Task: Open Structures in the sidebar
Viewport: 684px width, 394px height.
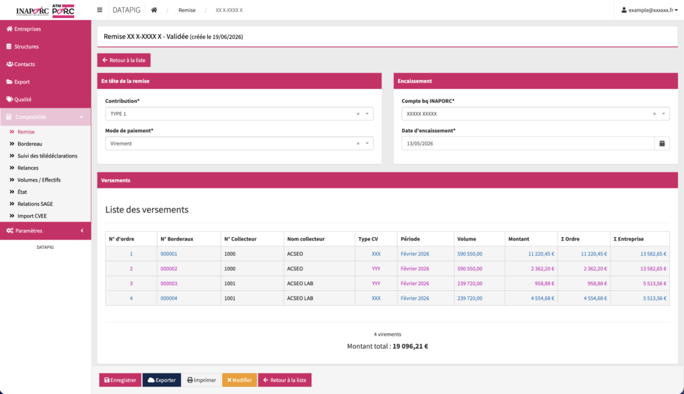Action: [45, 46]
